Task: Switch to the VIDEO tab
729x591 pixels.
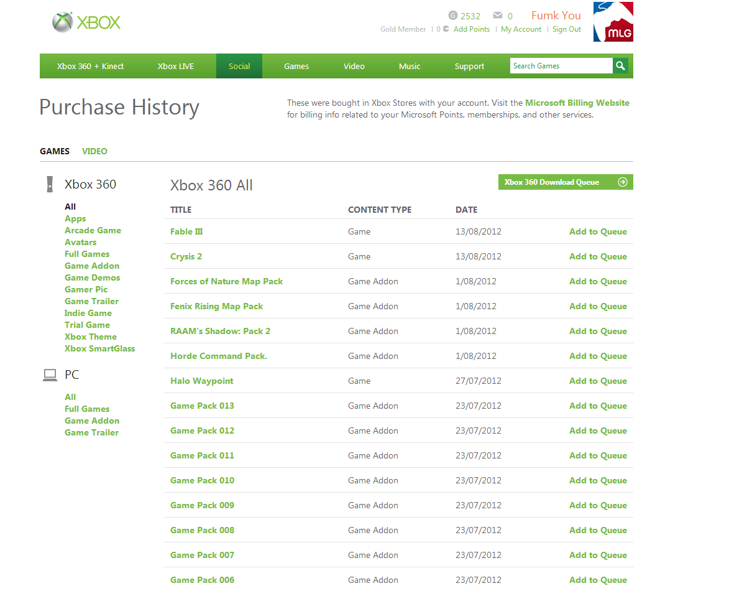Action: 94,151
